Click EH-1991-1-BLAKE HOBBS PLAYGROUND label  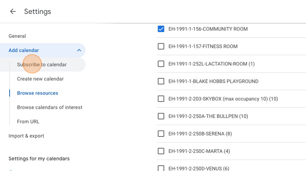(213, 81)
